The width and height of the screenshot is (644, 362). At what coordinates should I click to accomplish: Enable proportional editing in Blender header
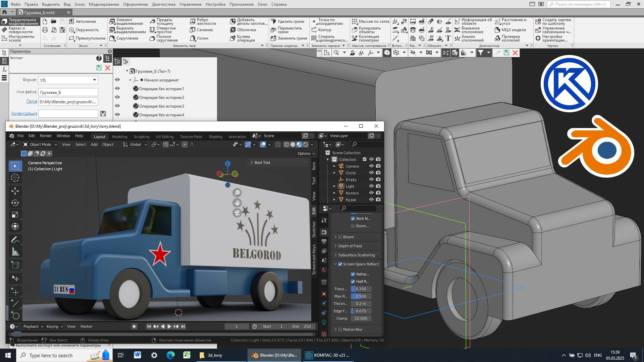click(x=185, y=144)
